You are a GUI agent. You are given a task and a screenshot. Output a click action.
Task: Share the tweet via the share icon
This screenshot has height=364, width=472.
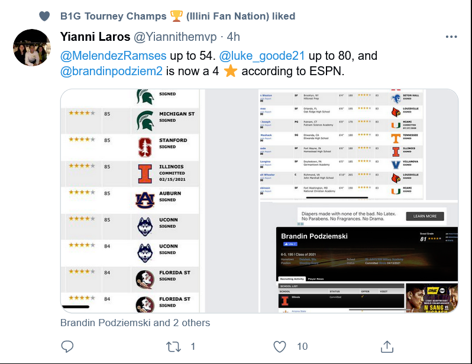tap(386, 346)
